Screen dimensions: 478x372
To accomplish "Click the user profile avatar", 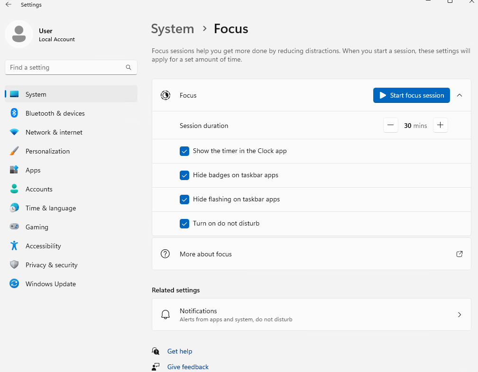I will click(19, 34).
